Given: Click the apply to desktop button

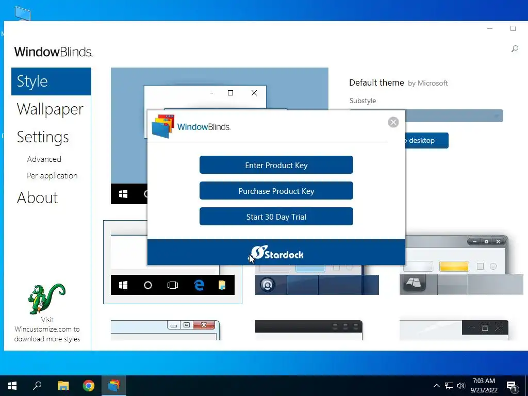Looking at the screenshot, I should coord(426,140).
